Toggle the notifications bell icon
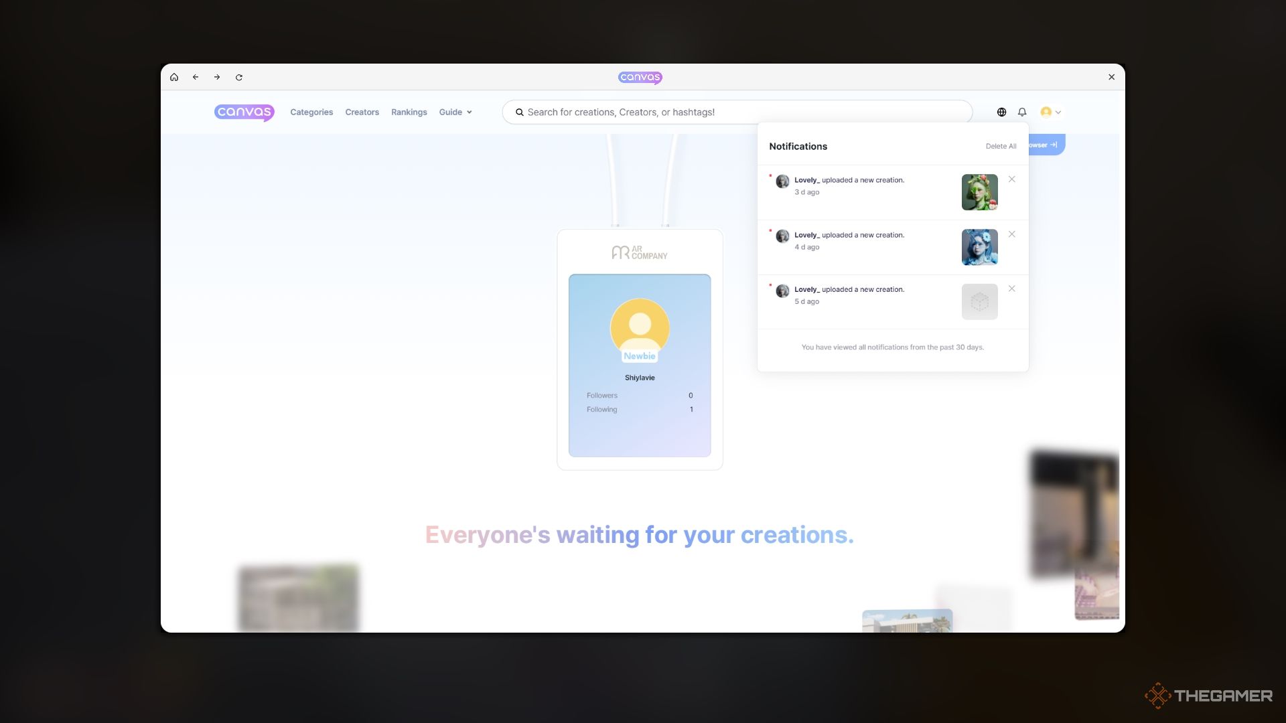The image size is (1286, 723). coord(1022,112)
